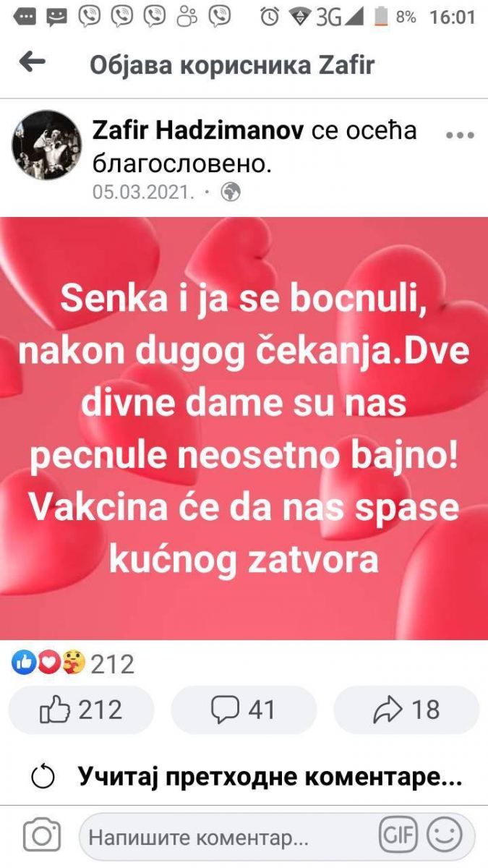Like the post with thumbs-up button

click(81, 710)
